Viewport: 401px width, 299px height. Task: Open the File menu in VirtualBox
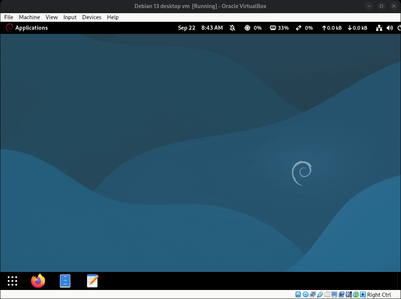pyautogui.click(x=9, y=17)
